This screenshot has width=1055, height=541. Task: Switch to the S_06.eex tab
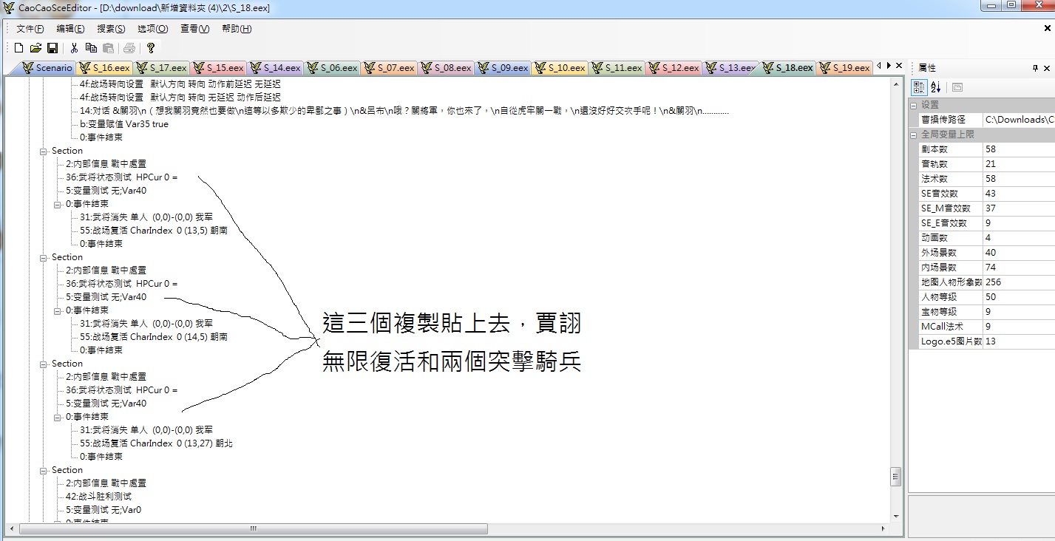tap(332, 68)
